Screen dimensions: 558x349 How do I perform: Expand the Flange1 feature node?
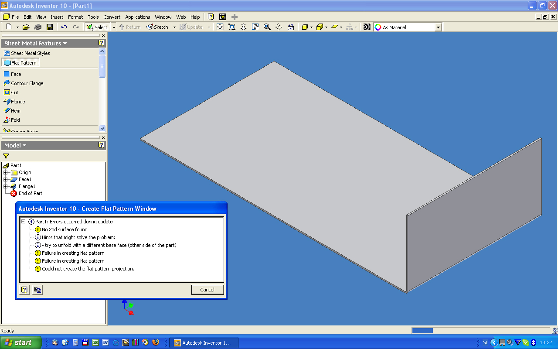point(6,186)
